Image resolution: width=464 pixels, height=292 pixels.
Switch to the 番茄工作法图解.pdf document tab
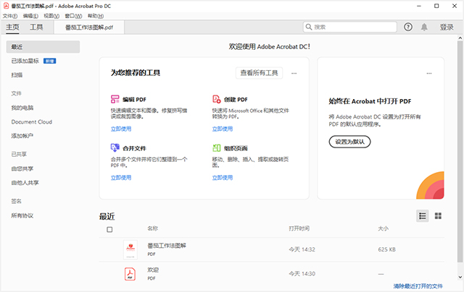pyautogui.click(x=89, y=27)
